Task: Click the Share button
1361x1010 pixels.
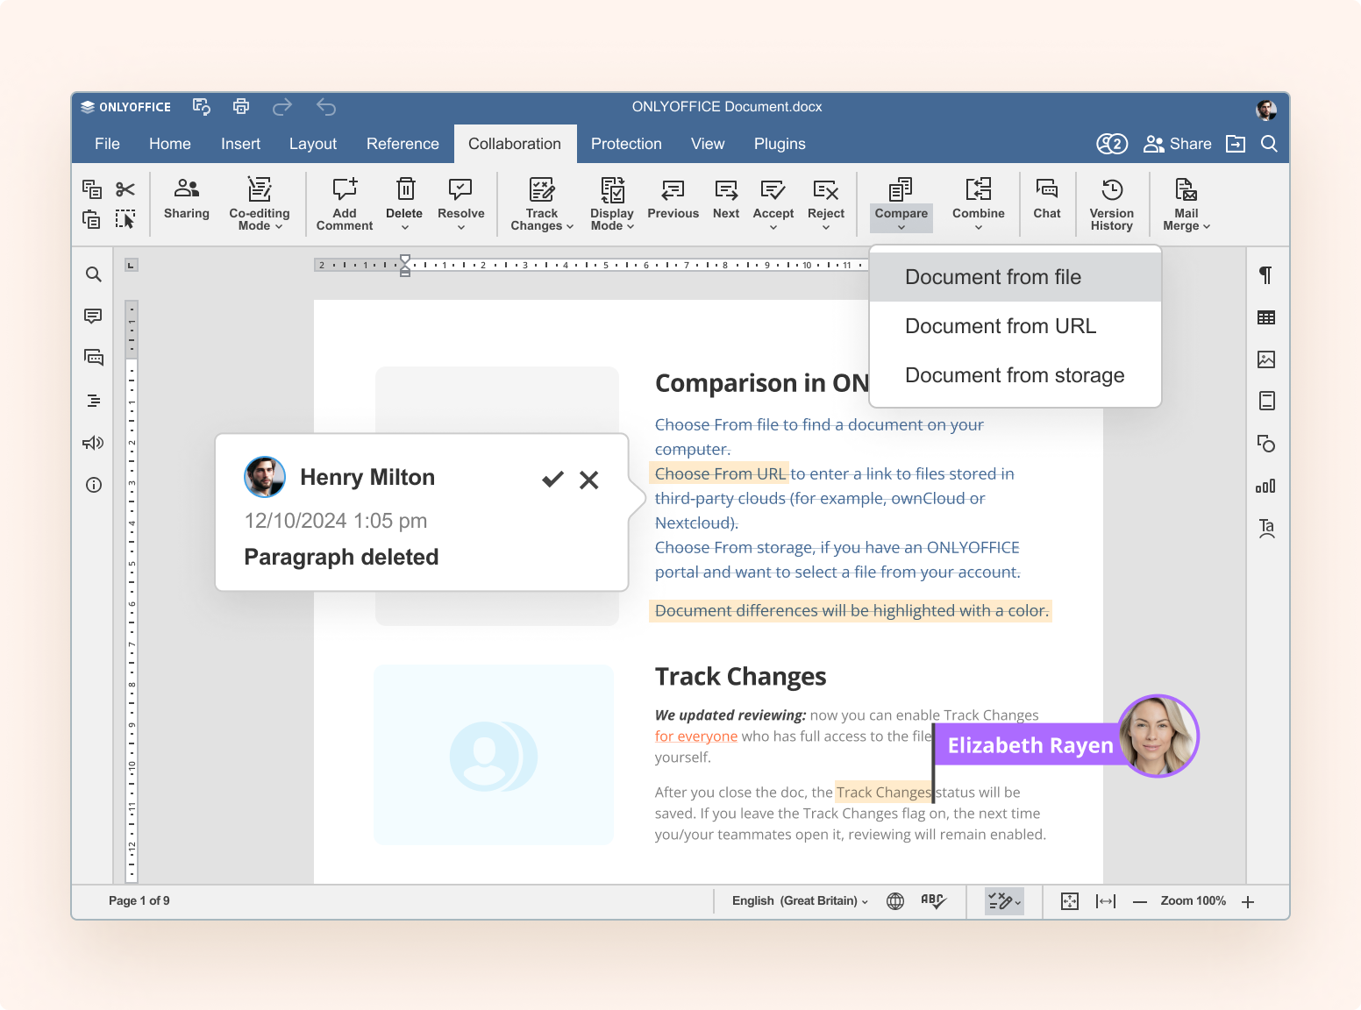Action: (x=1178, y=144)
